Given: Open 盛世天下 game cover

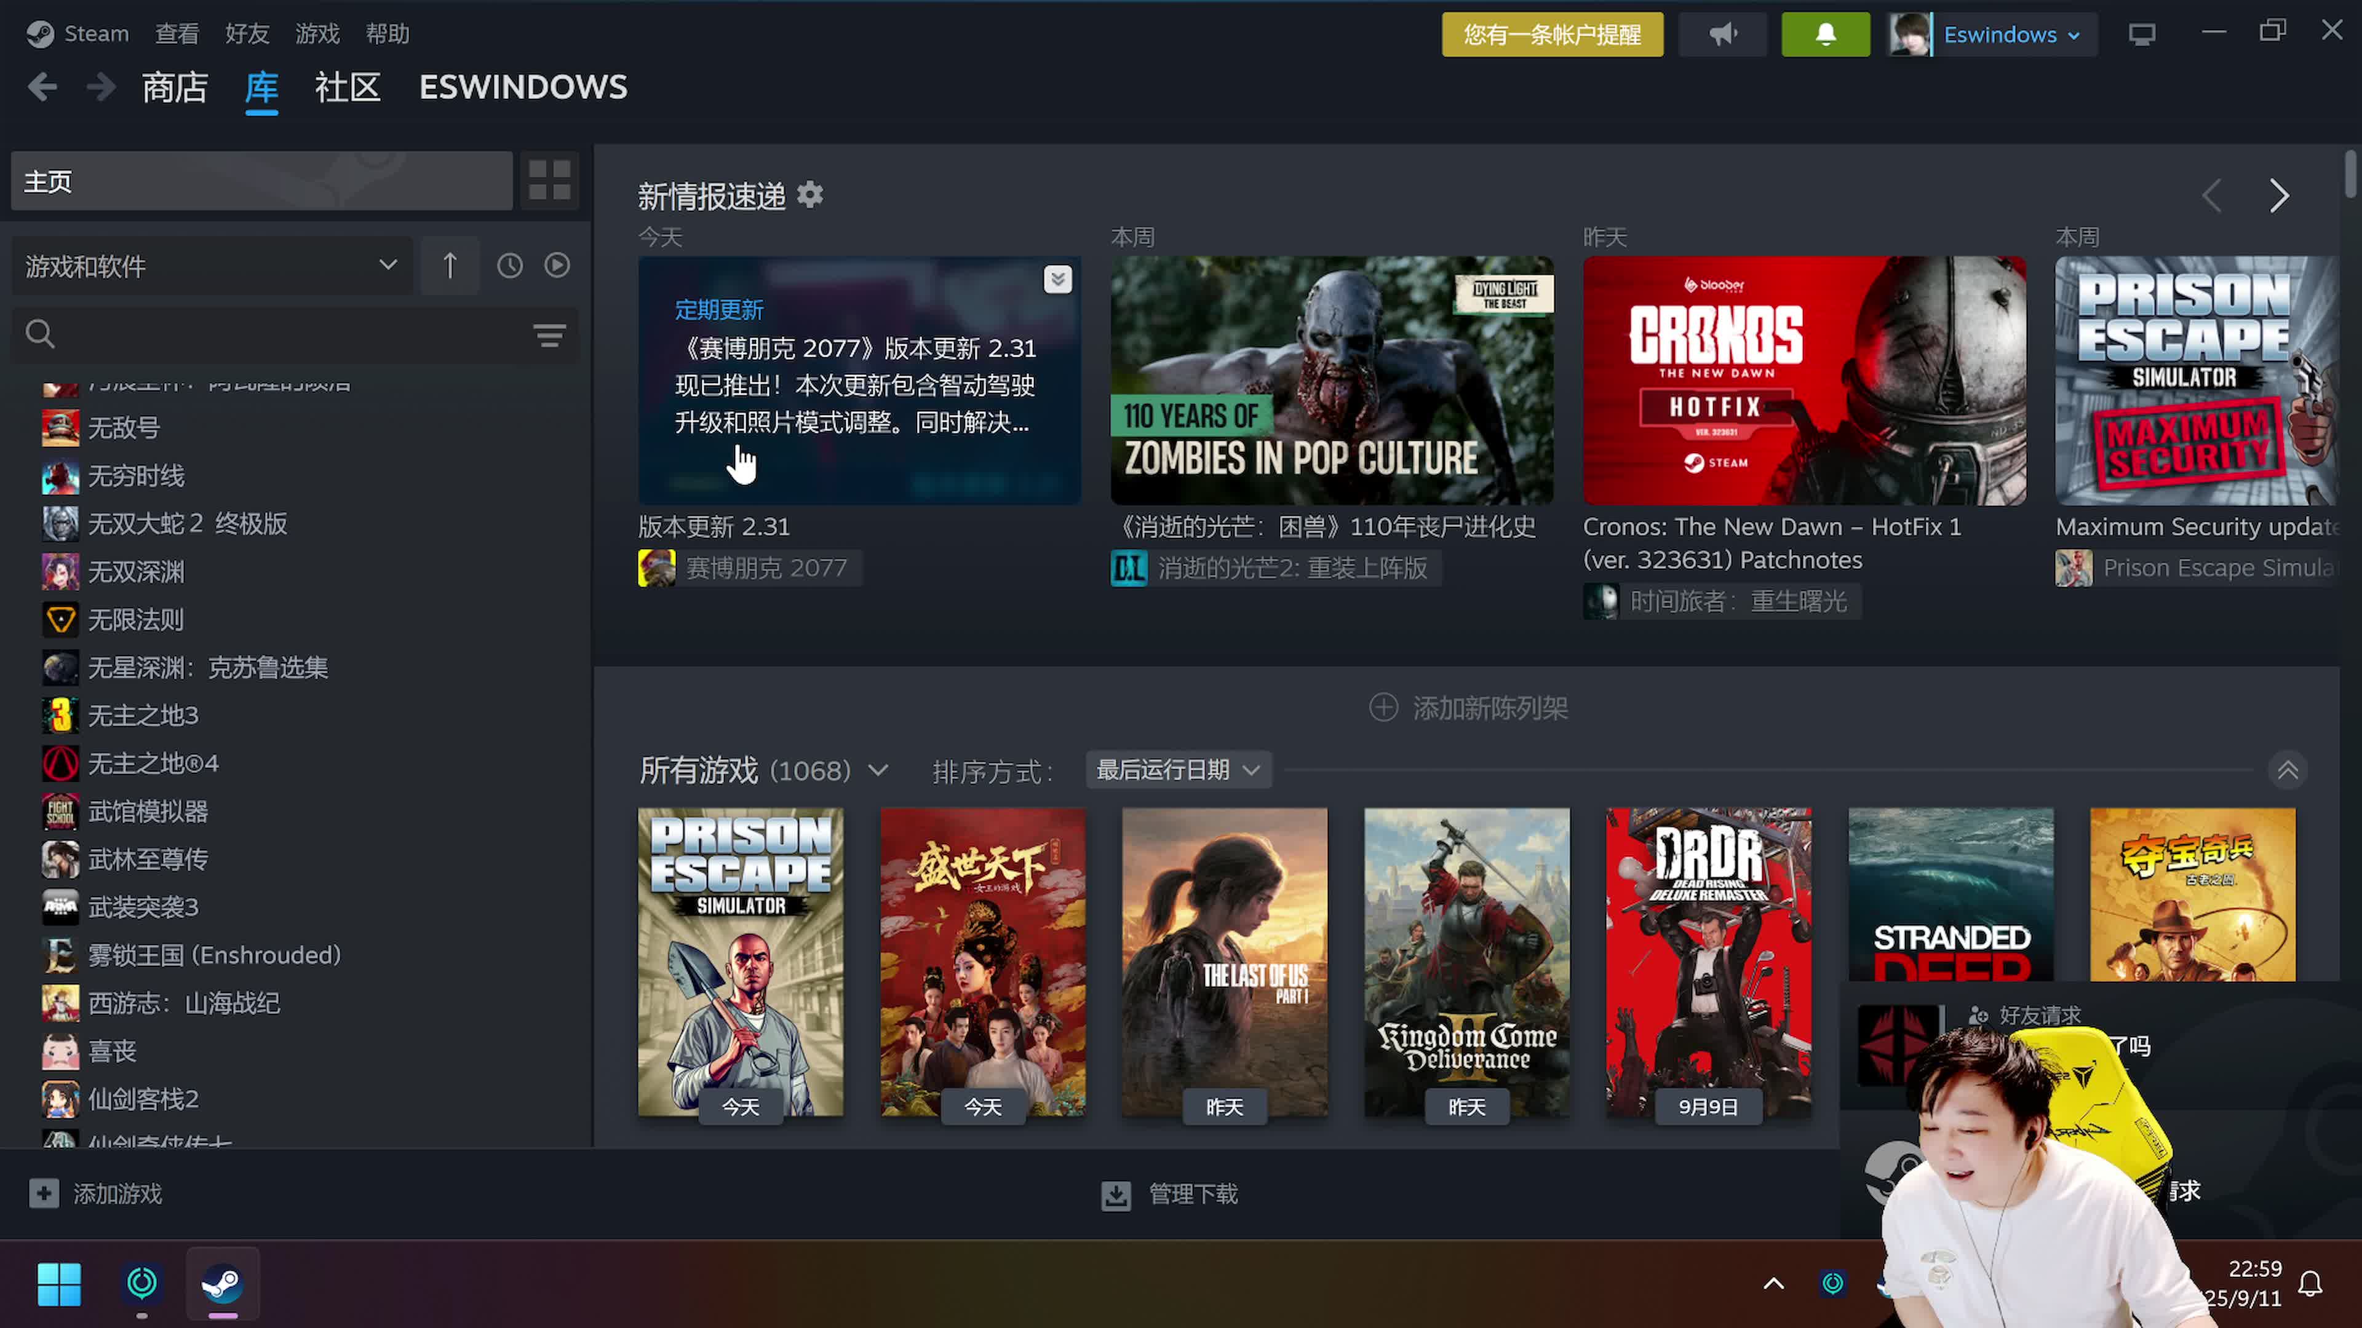Looking at the screenshot, I should point(983,962).
